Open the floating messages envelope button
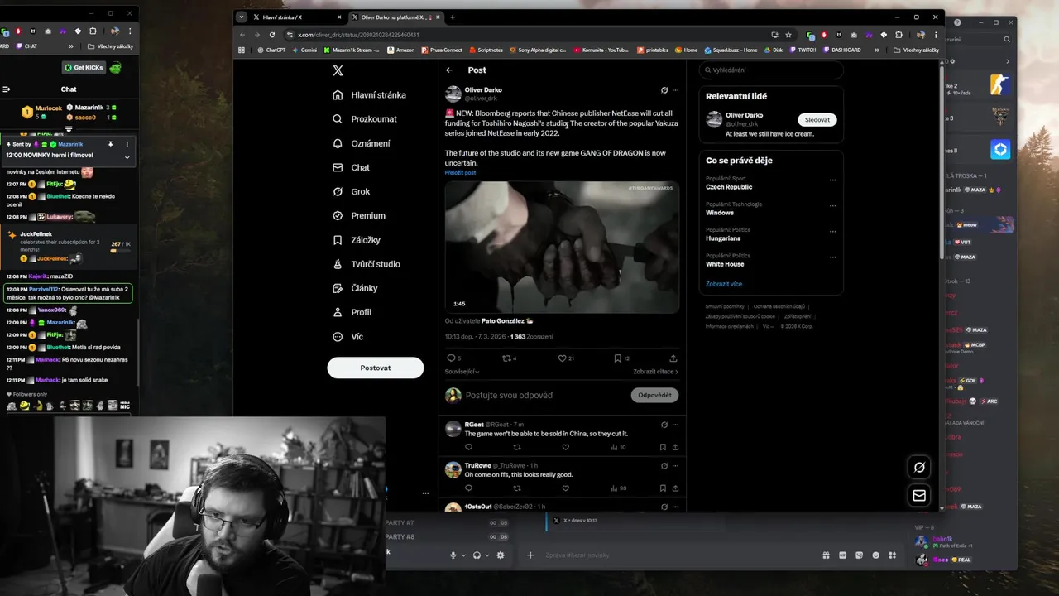 pos(919,495)
